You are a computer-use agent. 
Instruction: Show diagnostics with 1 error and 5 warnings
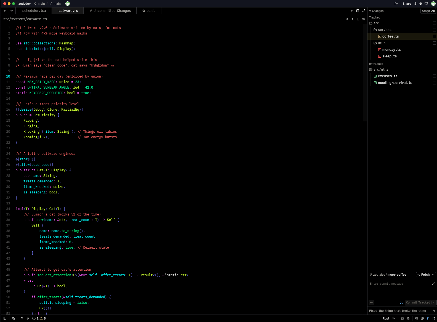[x=39, y=318]
